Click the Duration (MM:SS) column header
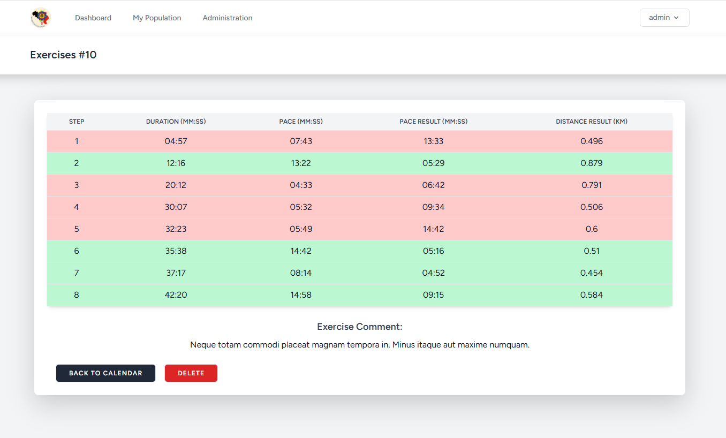This screenshot has width=726, height=438. pyautogui.click(x=176, y=122)
